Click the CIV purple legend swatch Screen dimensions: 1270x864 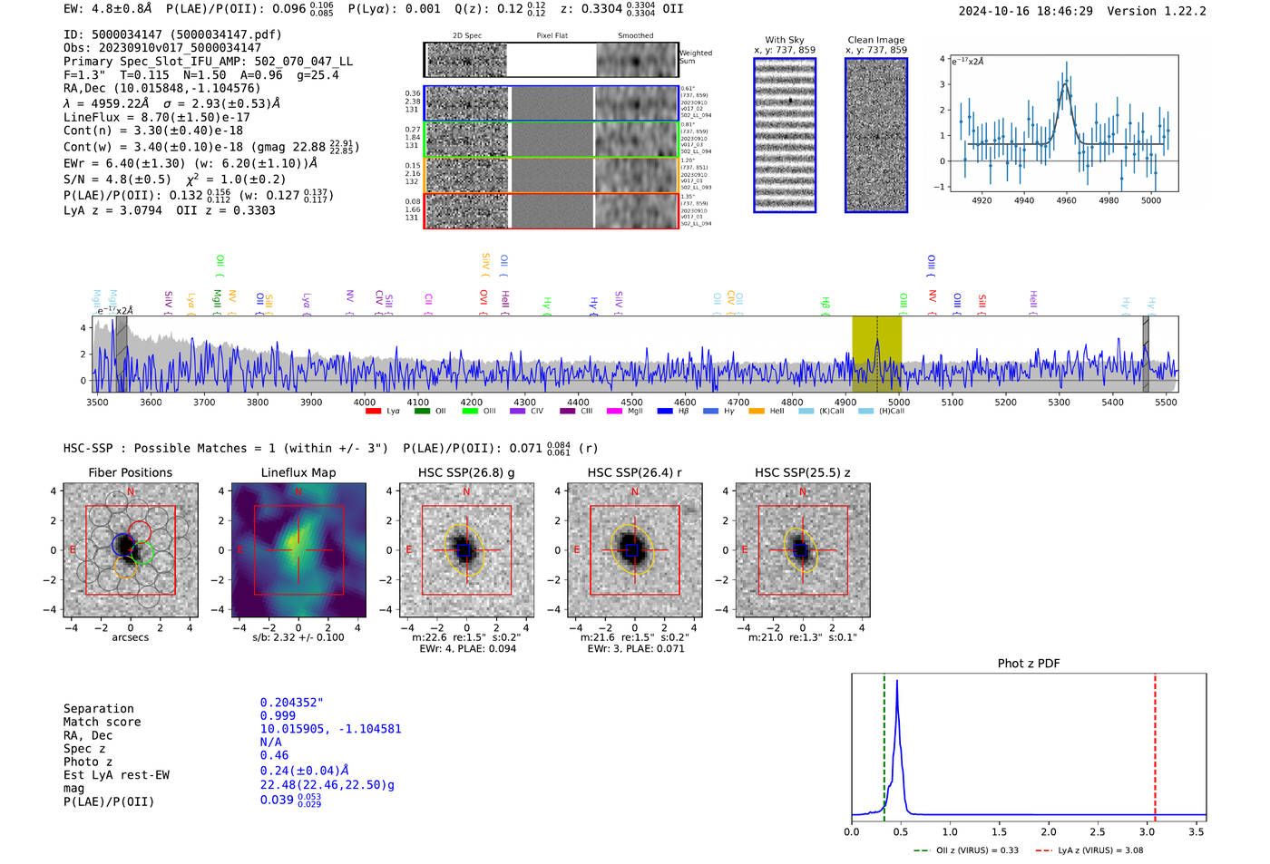(x=518, y=412)
